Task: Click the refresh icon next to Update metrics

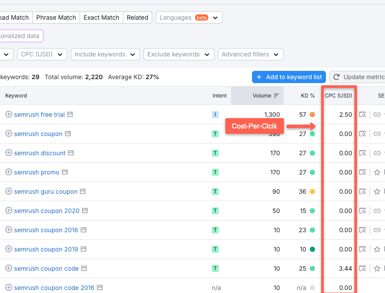Action: (336, 77)
